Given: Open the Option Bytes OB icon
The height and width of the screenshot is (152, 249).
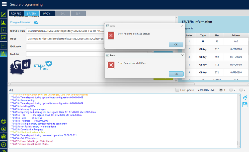Looking at the screenshot, I should coord(3,30).
